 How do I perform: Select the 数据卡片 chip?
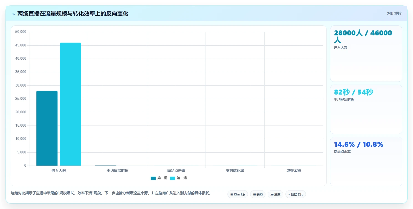(295, 194)
